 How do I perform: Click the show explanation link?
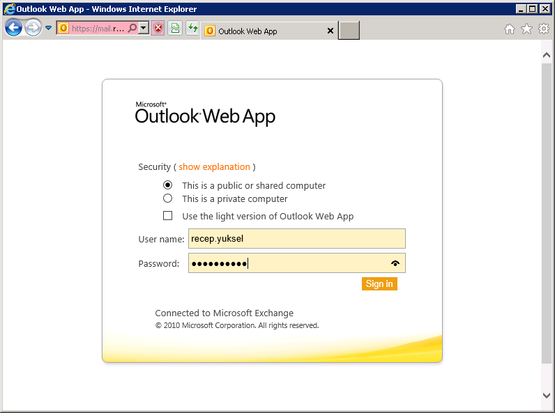click(x=214, y=167)
